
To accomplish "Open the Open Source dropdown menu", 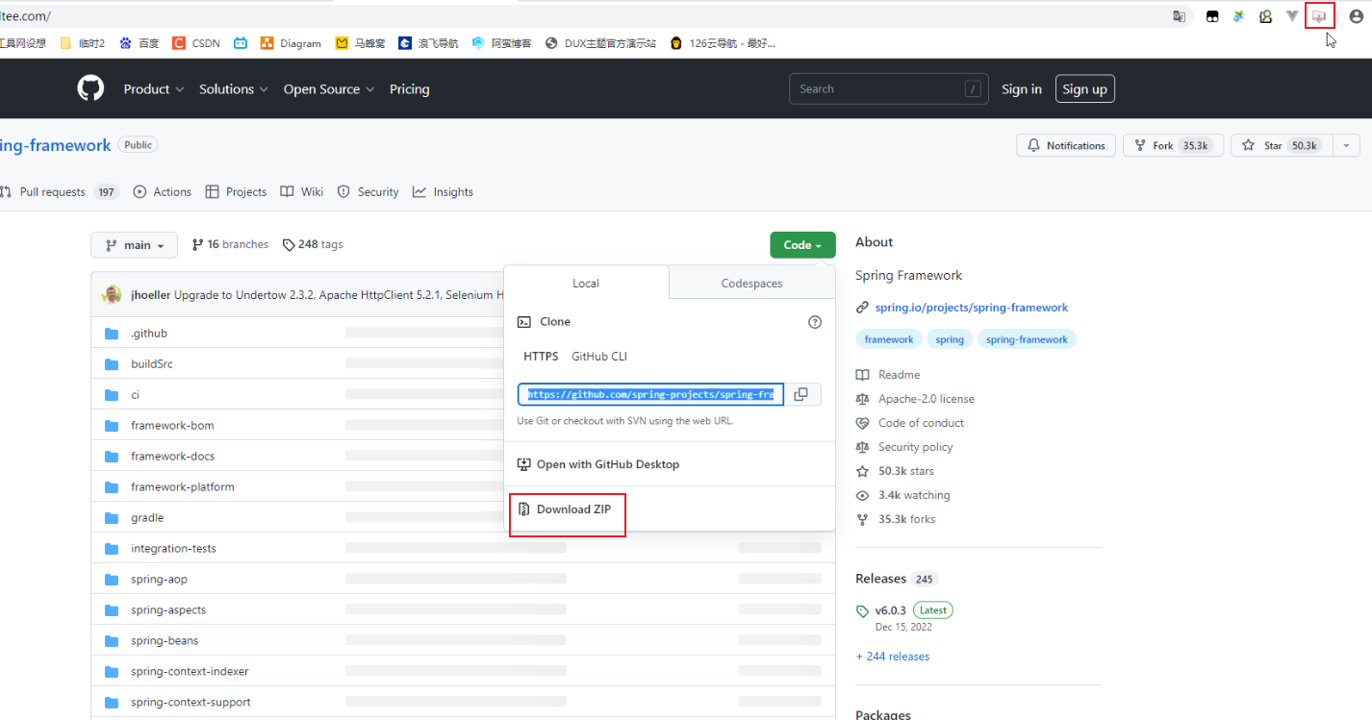I will click(x=329, y=89).
